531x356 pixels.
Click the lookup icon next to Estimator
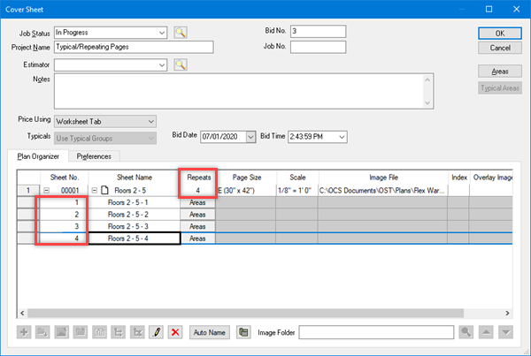click(x=181, y=64)
